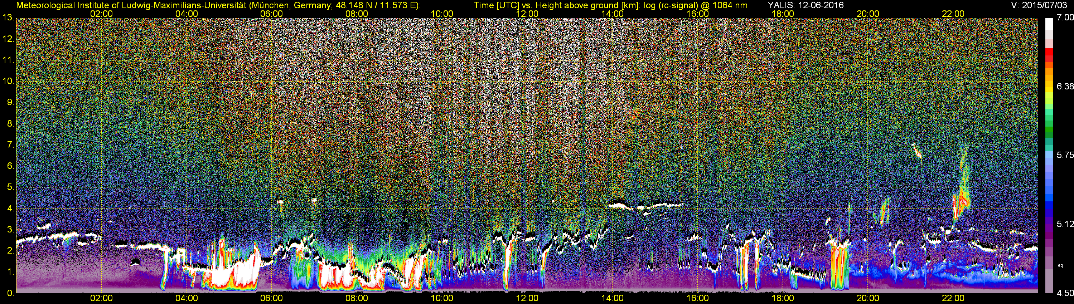Click the 8 km height axis label
The height and width of the screenshot is (304, 1074).
[x=10, y=124]
